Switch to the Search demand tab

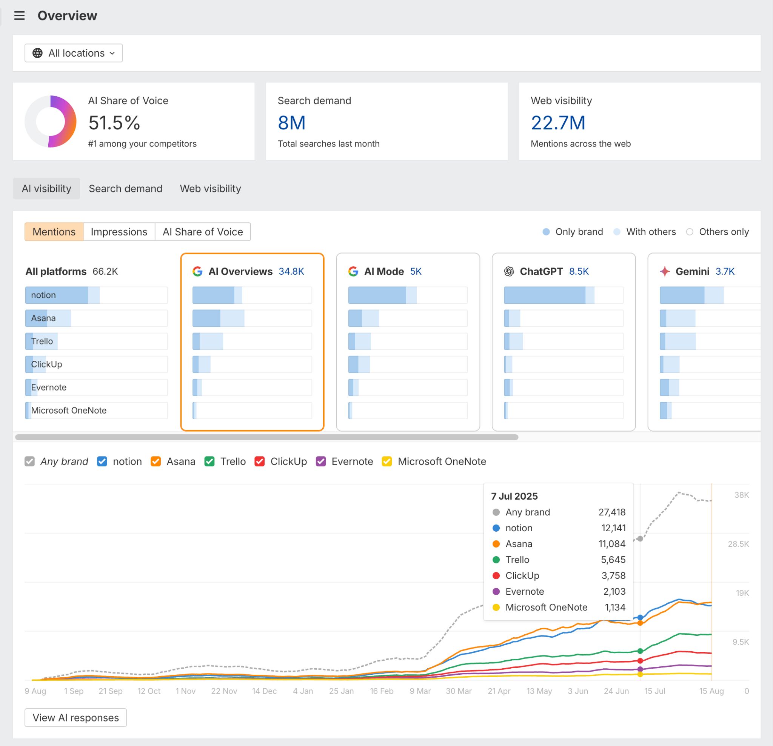[125, 188]
